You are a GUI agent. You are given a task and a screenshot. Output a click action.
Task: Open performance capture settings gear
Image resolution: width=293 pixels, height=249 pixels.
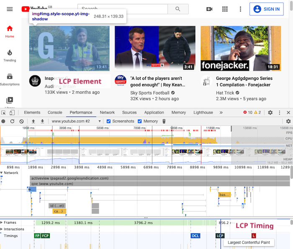click(288, 121)
